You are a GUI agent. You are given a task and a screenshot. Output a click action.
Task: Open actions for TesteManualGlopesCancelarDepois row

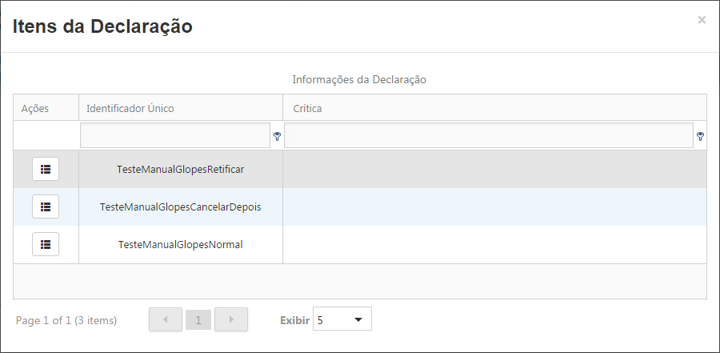pos(46,207)
